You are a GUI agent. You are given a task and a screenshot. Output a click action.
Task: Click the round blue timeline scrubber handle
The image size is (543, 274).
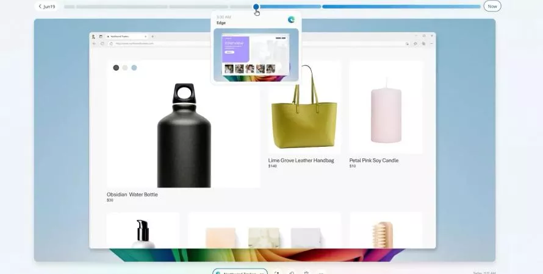(256, 7)
